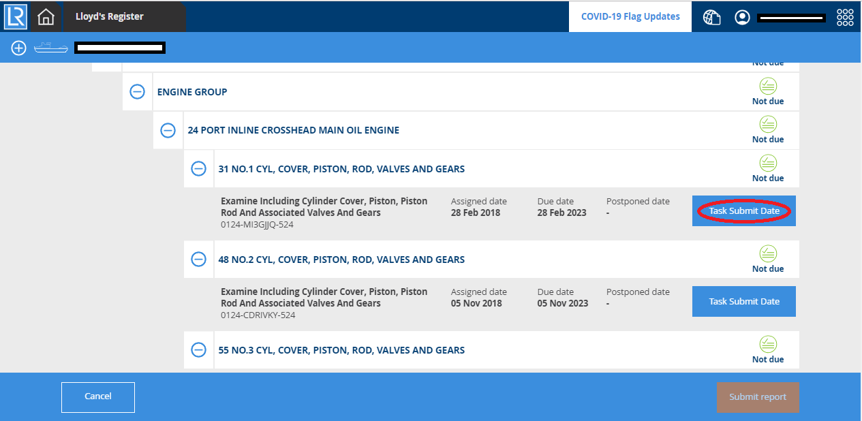This screenshot has height=421, width=862.
Task: Click the plus icon beside the ship
Action: (x=18, y=48)
